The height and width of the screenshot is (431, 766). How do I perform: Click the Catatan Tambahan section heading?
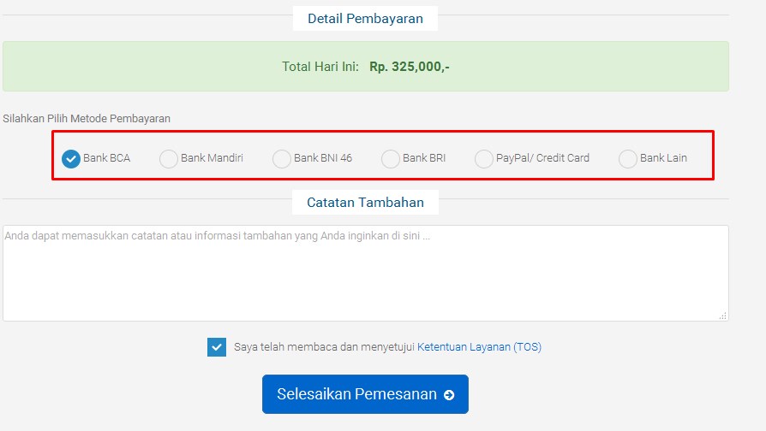(x=365, y=203)
